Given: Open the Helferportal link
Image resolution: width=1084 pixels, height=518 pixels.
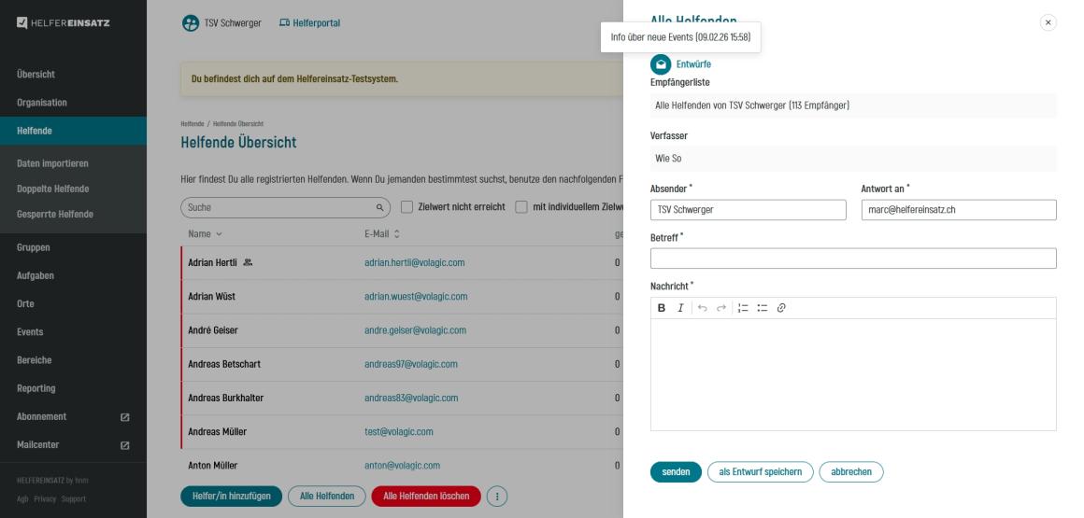Looking at the screenshot, I should 309,22.
